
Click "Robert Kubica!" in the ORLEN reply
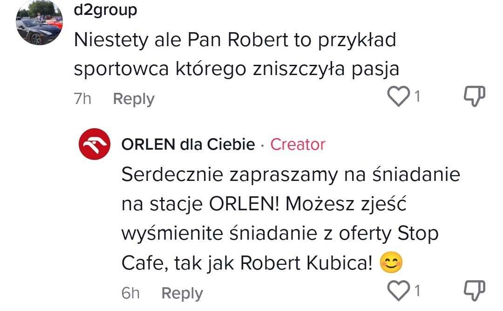(306, 264)
